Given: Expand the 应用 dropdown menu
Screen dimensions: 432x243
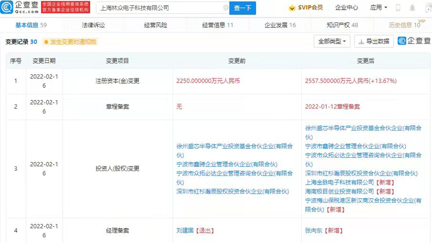Looking at the screenshot, I should pos(379,7).
